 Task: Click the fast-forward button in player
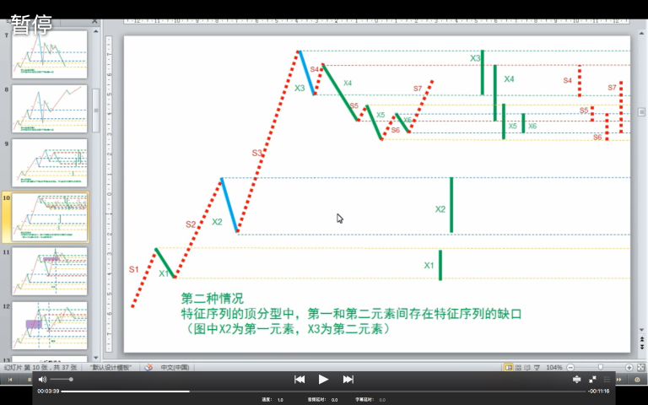pos(348,380)
